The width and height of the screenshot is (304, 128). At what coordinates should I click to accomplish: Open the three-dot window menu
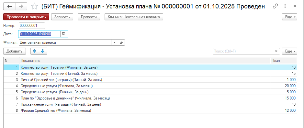point(285,6)
